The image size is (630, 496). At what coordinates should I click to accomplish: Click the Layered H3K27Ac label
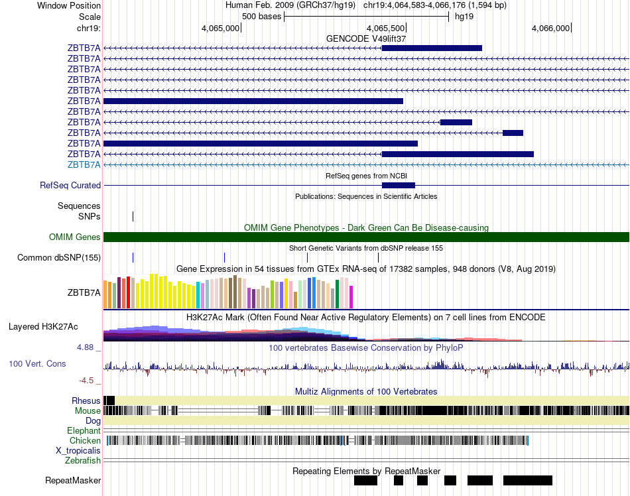43,326
